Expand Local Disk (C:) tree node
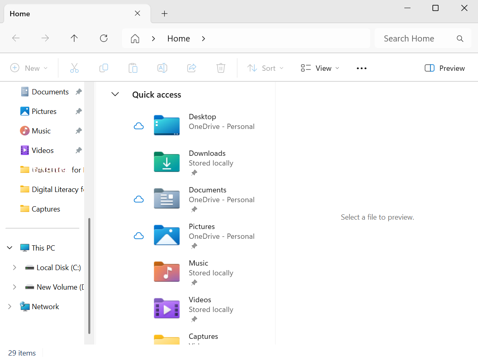Viewport: 478px width, 360px height. pyautogui.click(x=14, y=267)
